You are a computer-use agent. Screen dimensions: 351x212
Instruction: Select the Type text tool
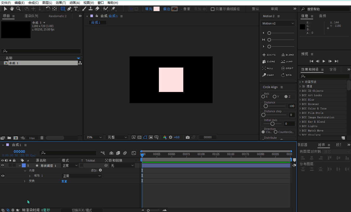(x=76, y=9)
